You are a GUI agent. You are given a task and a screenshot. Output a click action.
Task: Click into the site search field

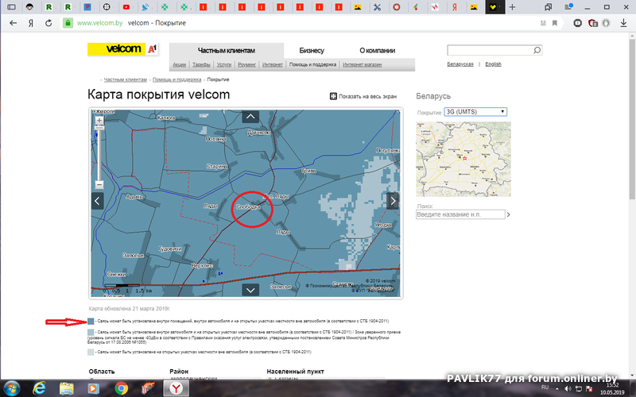pyautogui.click(x=490, y=50)
